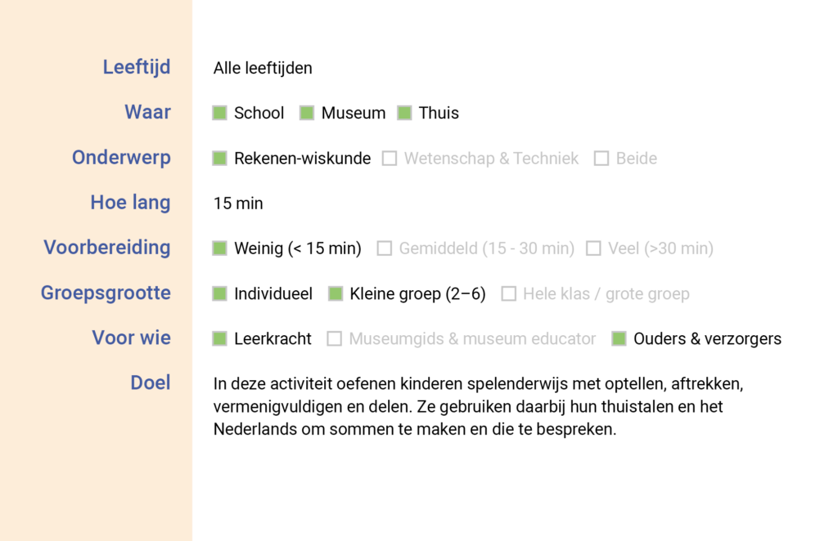This screenshot has width=838, height=541.
Task: Uncheck the Individueel checkbox
Action: (219, 293)
